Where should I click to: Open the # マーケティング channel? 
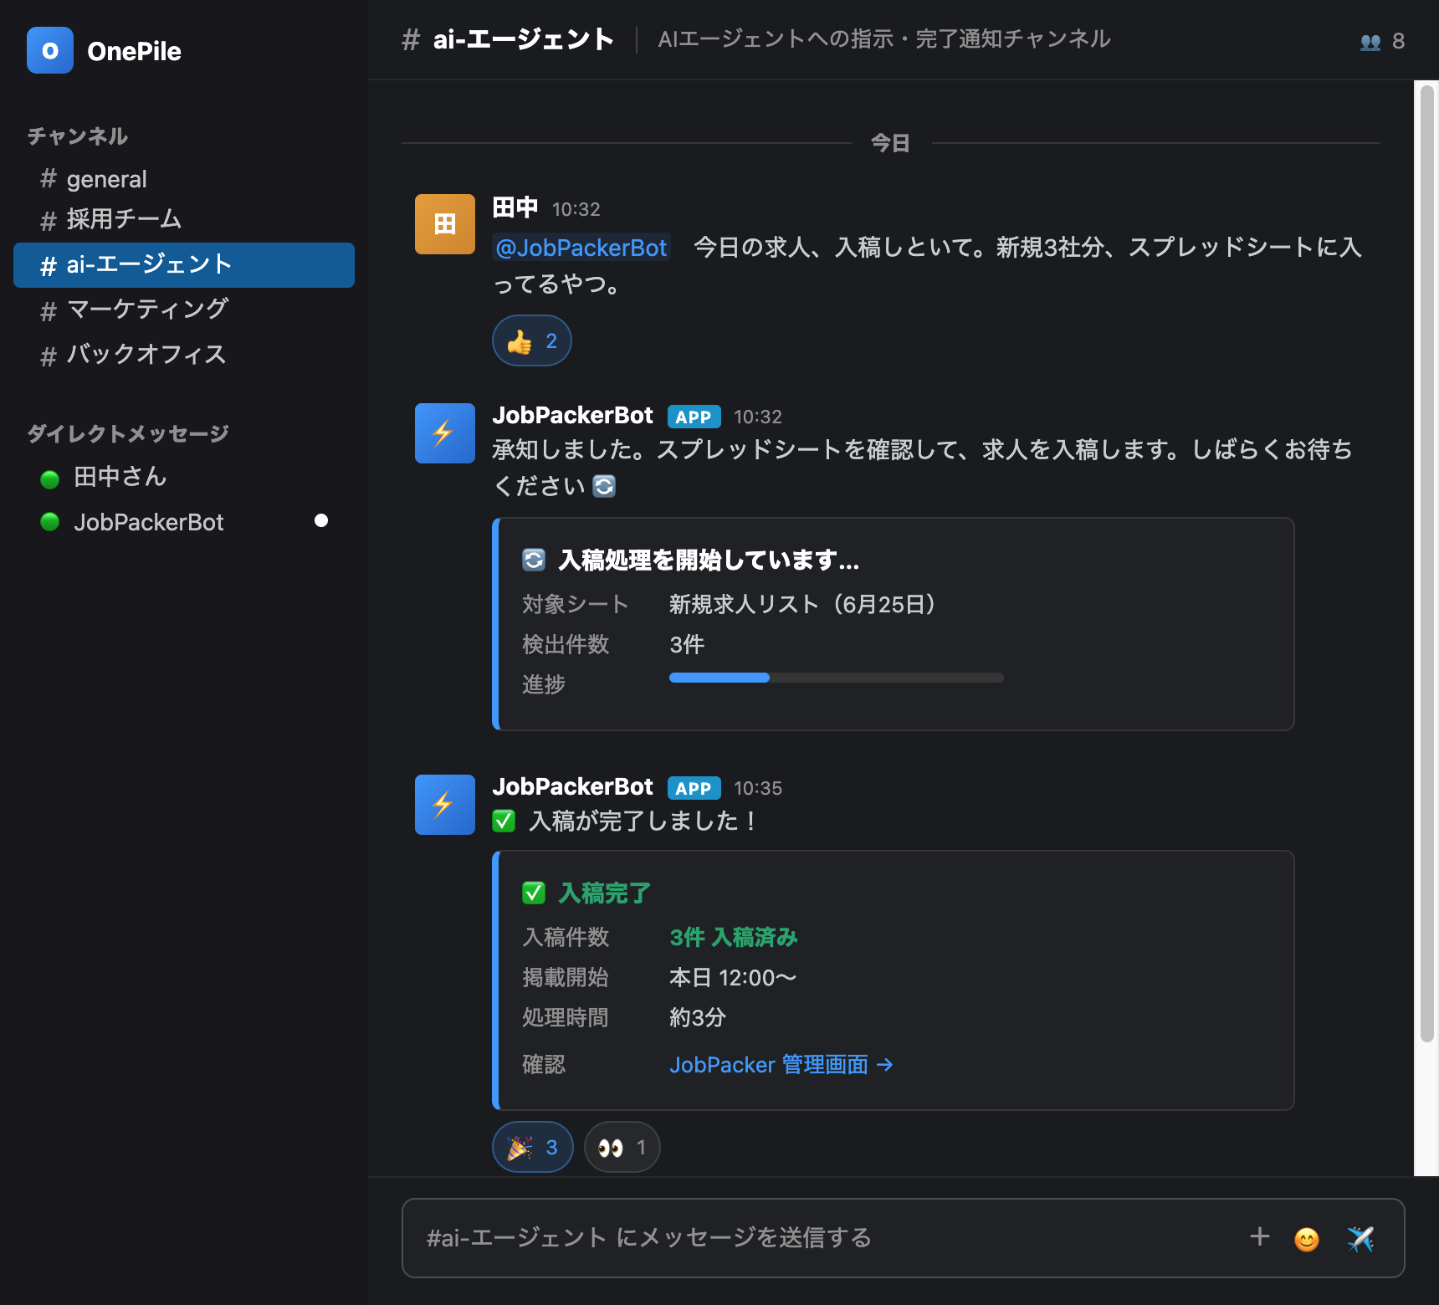[184, 310]
